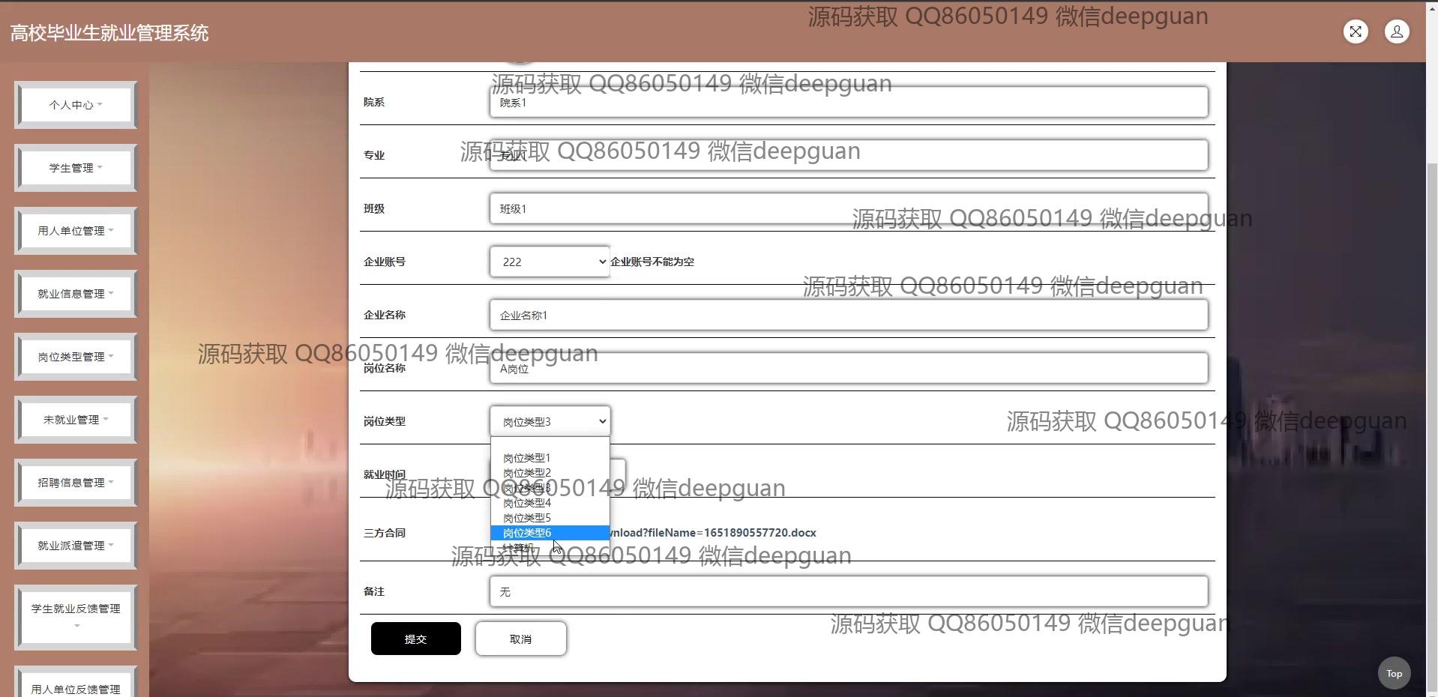The width and height of the screenshot is (1438, 697).
Task: Open the user profile icon
Action: point(1397,31)
